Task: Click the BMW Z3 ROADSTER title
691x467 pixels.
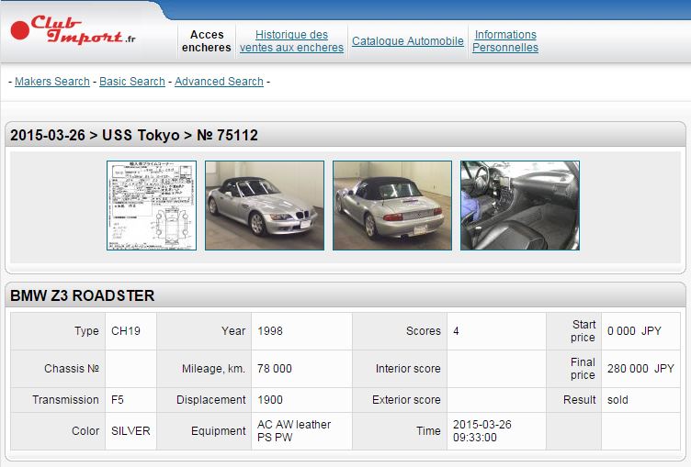Action: [83, 295]
